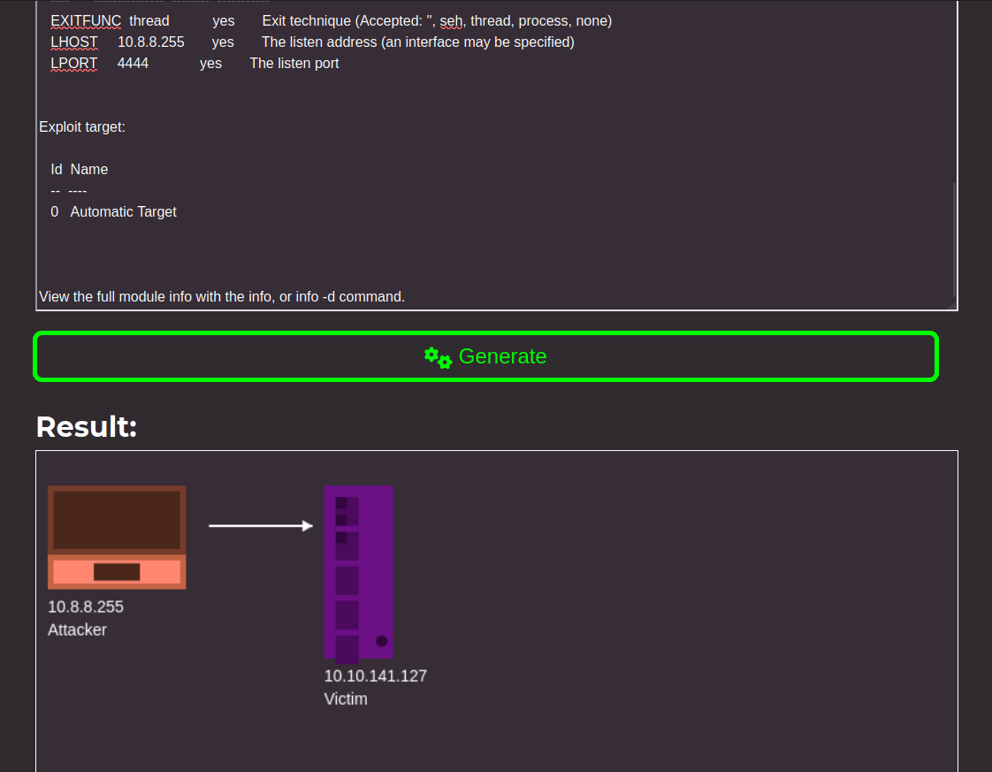Image resolution: width=992 pixels, height=772 pixels.
Task: Click the laptop keyboard base of Attacker
Action: click(x=117, y=572)
